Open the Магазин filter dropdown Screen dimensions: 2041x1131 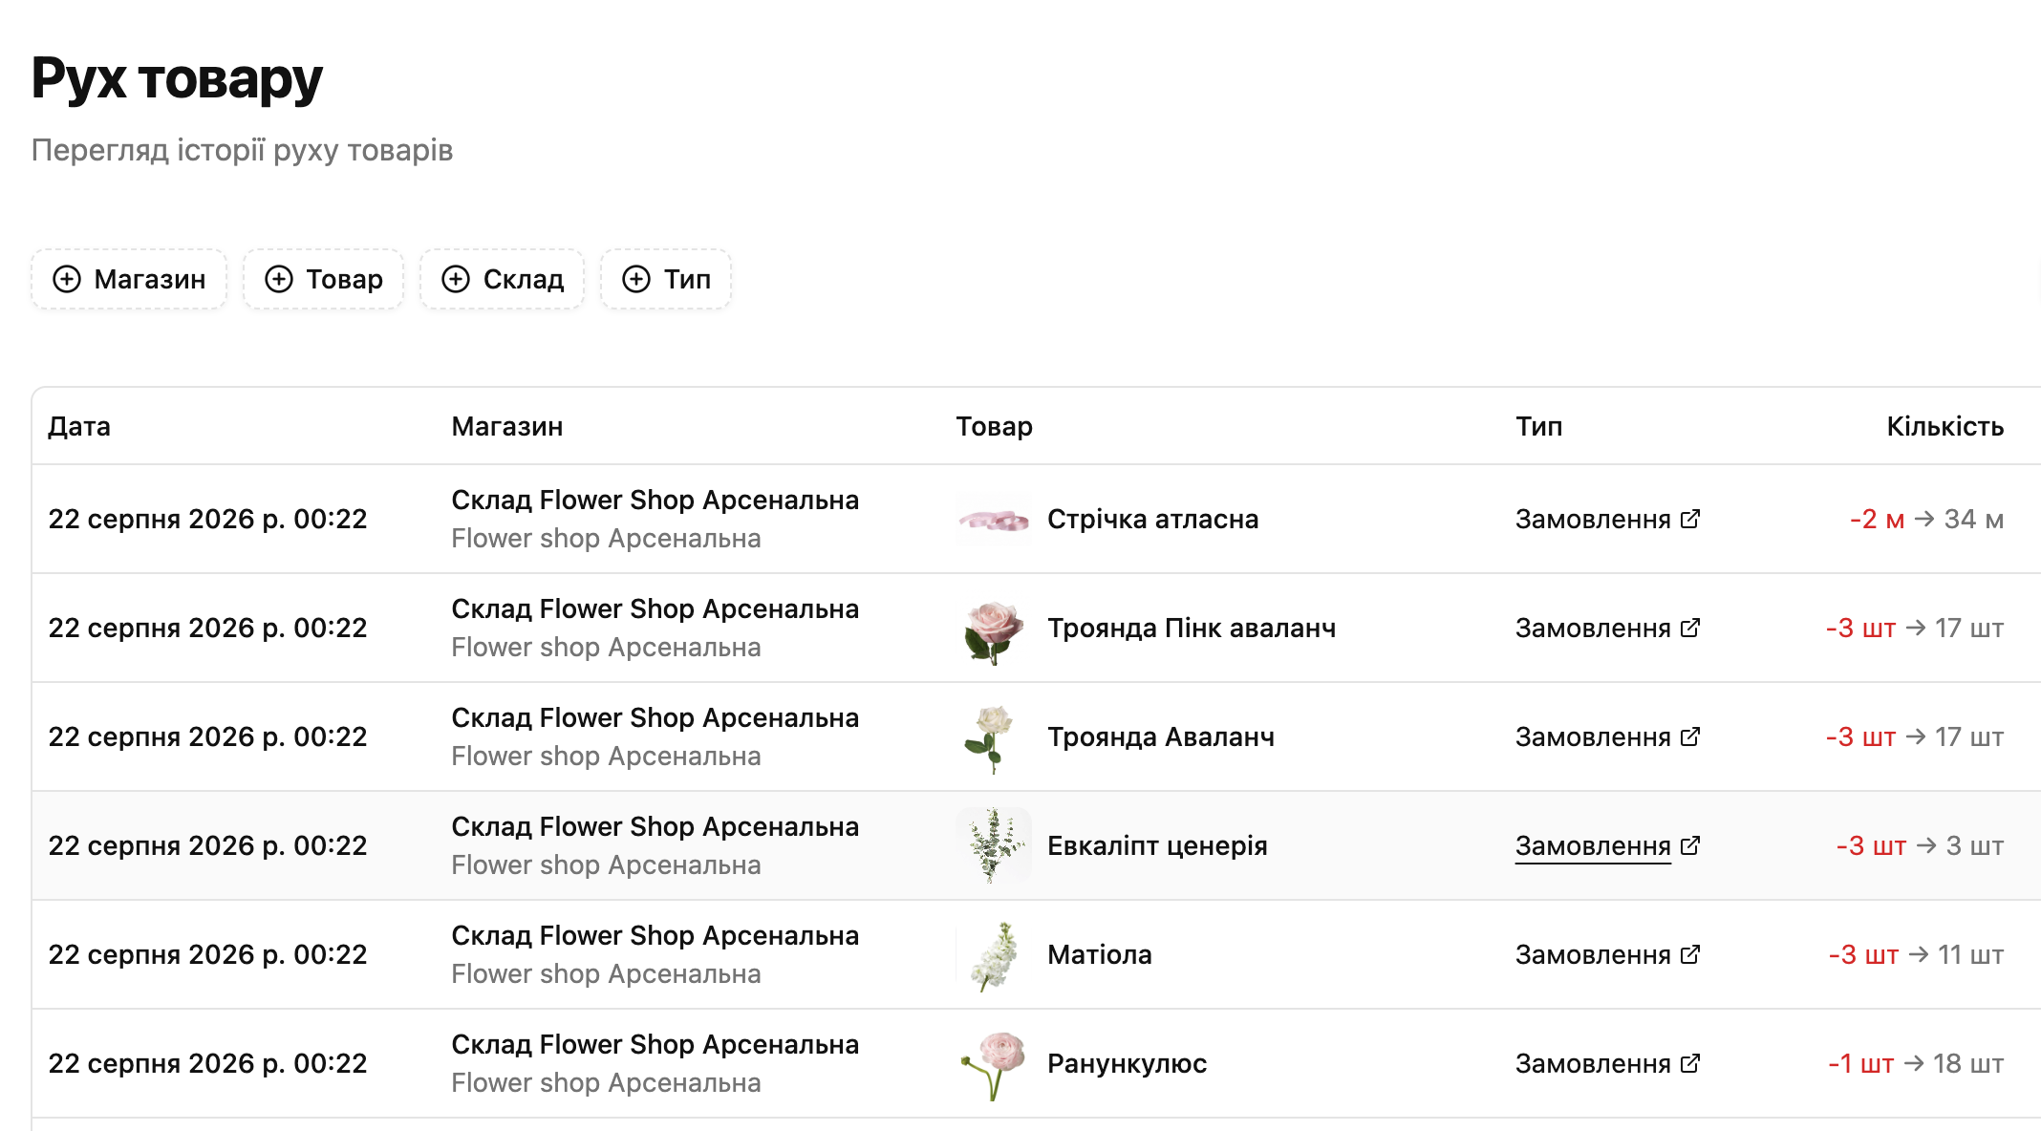coord(129,279)
